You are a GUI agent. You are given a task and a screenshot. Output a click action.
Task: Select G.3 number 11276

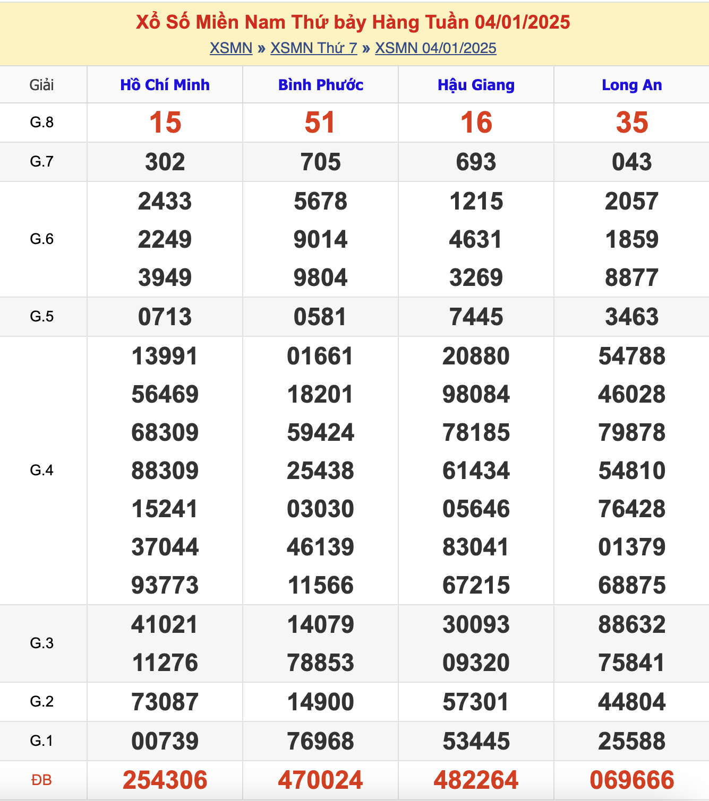click(x=165, y=663)
